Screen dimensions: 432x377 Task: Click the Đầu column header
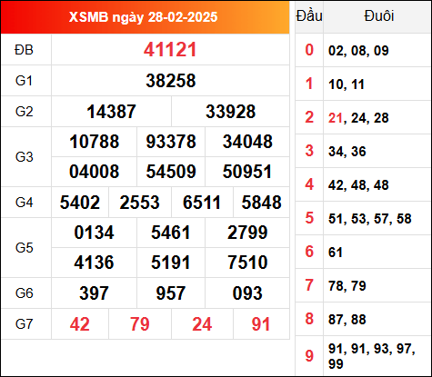[x=309, y=15]
